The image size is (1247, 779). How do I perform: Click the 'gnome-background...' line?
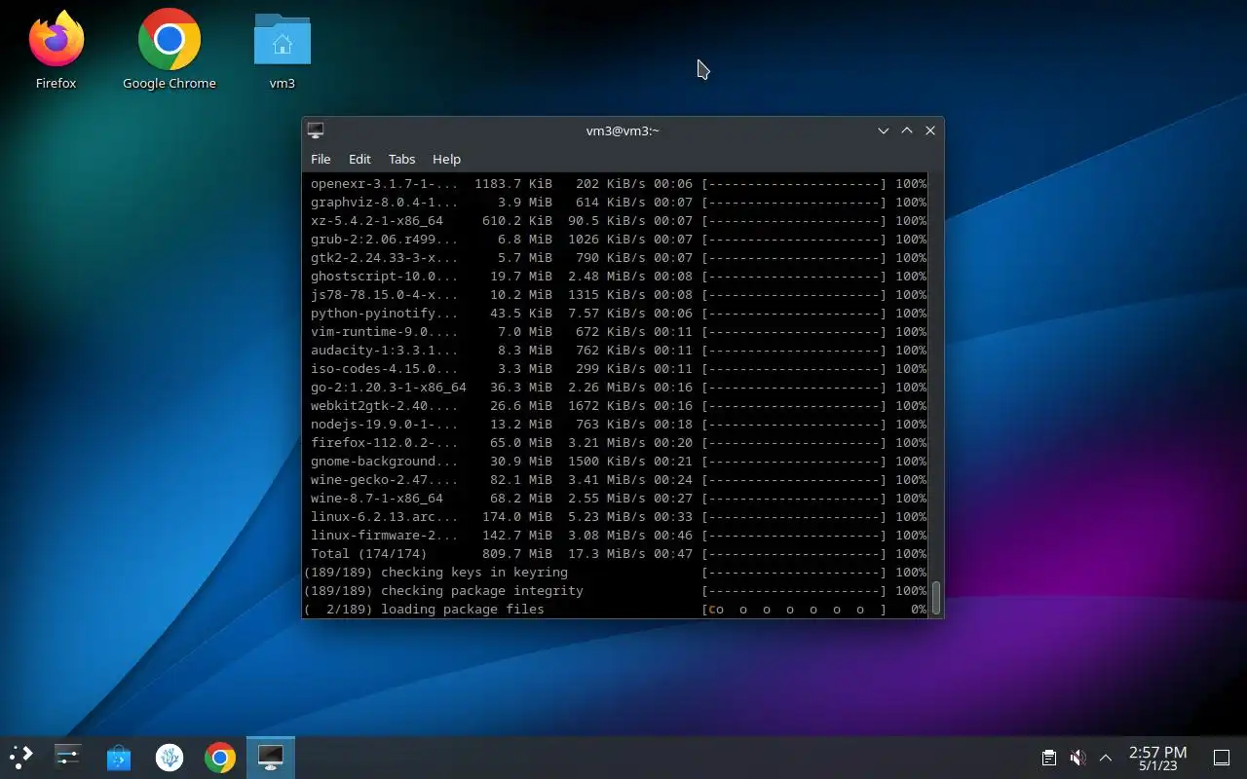tap(618, 462)
